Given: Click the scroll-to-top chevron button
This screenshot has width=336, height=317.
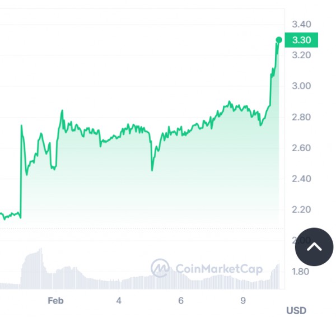Looking at the screenshot, I should (314, 247).
